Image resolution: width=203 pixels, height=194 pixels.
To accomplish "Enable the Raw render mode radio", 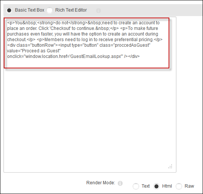I will pos(179,186).
